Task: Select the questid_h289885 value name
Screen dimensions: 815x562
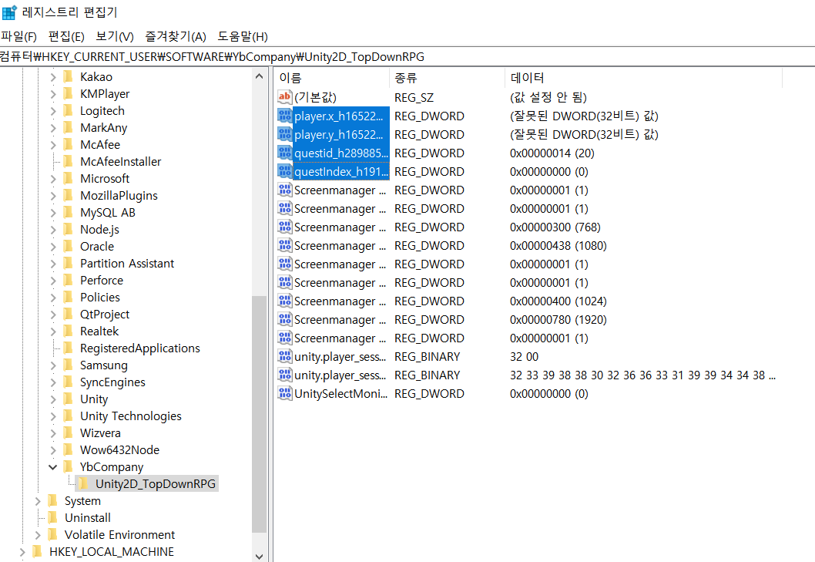Action: pyautogui.click(x=341, y=153)
